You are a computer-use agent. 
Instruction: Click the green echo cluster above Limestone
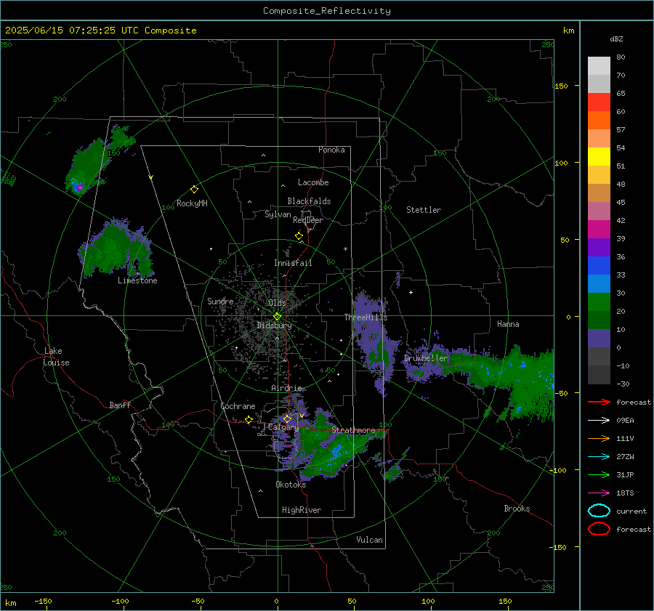point(116,248)
